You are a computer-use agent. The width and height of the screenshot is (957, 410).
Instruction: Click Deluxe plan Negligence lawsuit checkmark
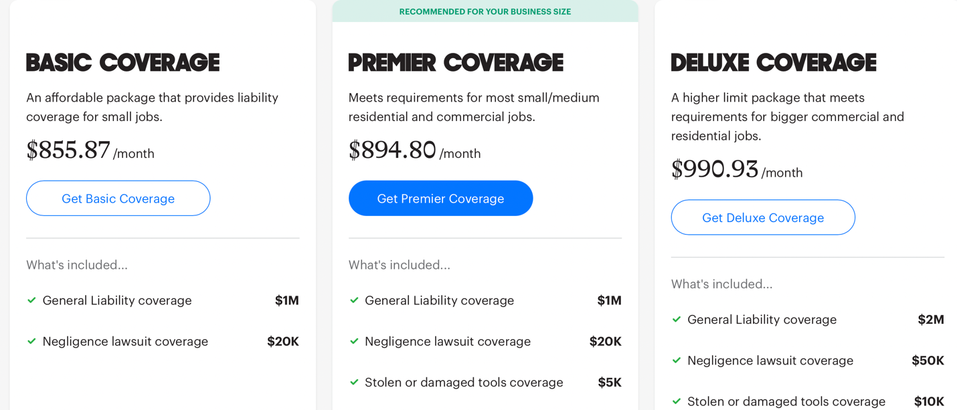pyautogui.click(x=677, y=361)
